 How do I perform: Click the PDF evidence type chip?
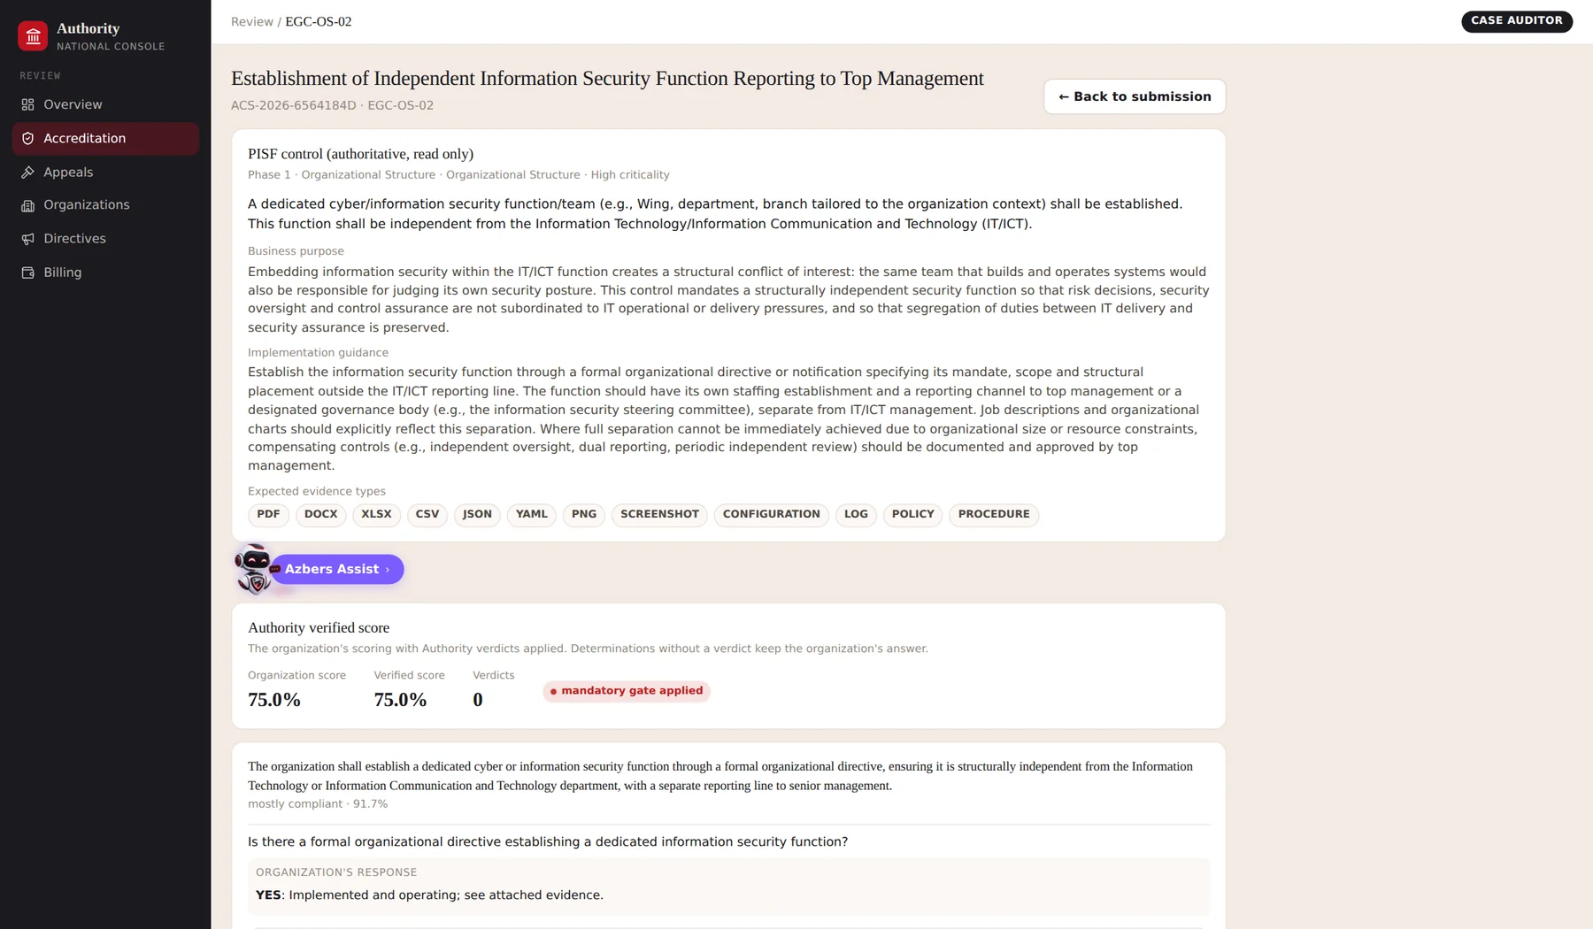click(268, 514)
